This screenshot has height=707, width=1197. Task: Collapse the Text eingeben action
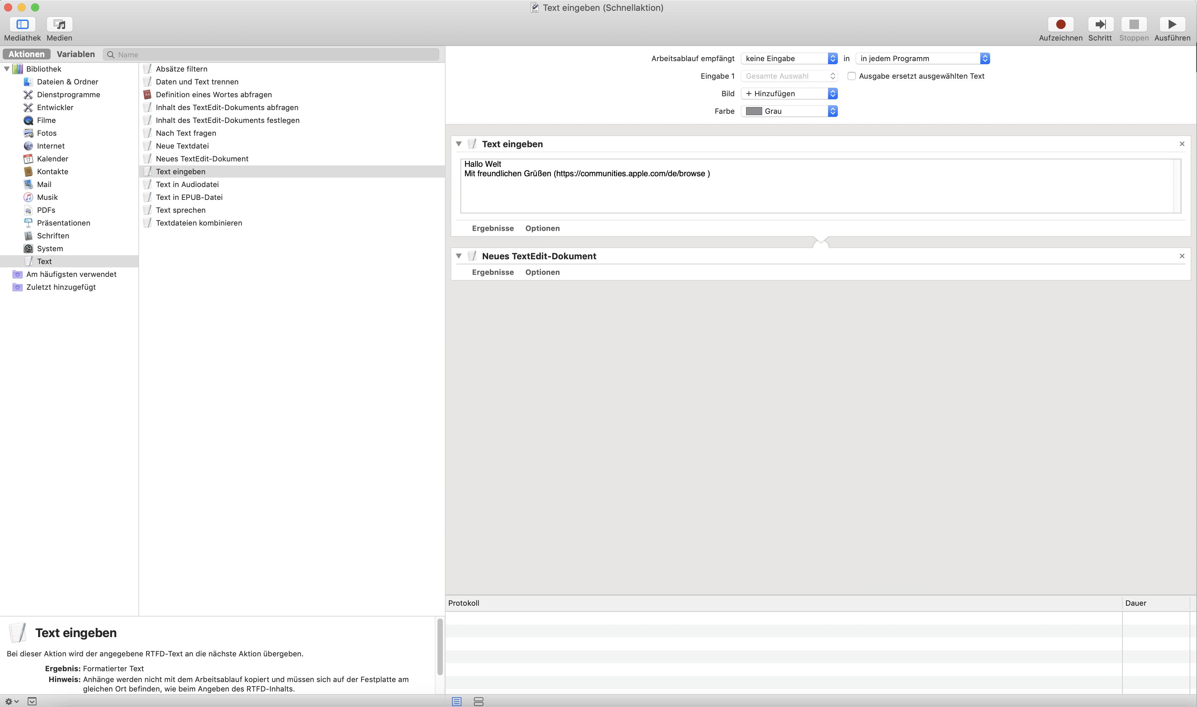[459, 144]
